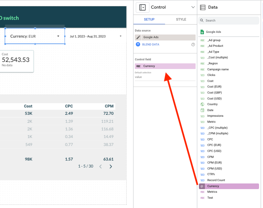The image size is (263, 208).
Task: Click the calendar icon beside Date
Action: click(203, 110)
